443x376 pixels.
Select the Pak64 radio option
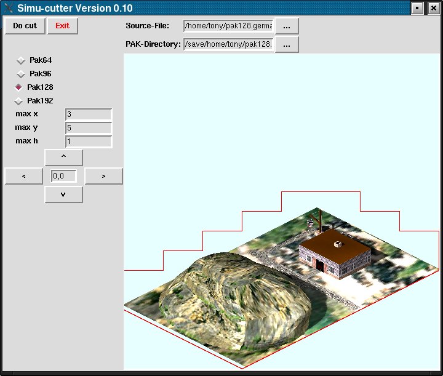tap(21, 60)
